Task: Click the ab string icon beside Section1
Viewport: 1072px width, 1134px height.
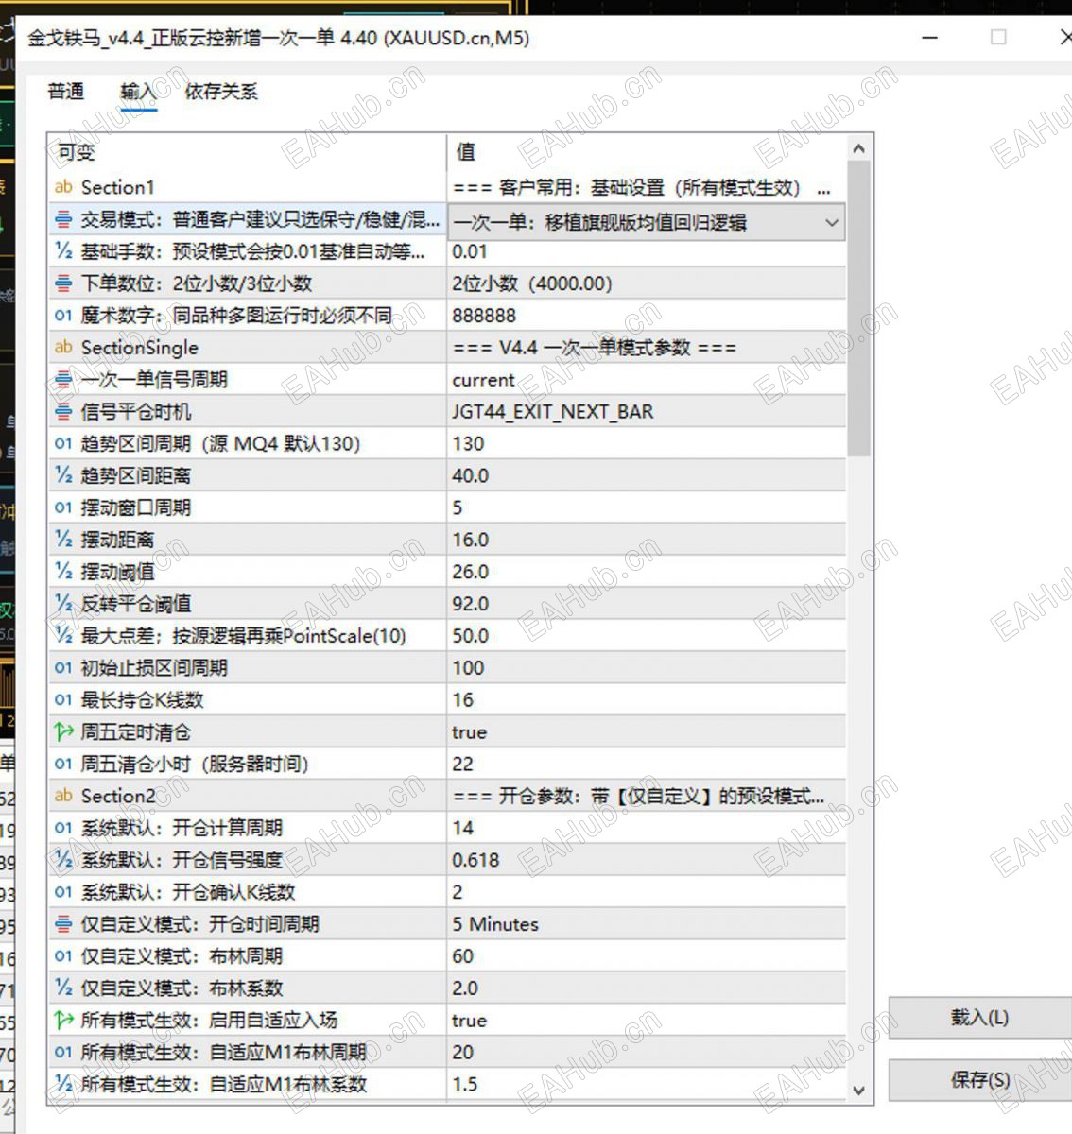Action: pyautogui.click(x=63, y=187)
